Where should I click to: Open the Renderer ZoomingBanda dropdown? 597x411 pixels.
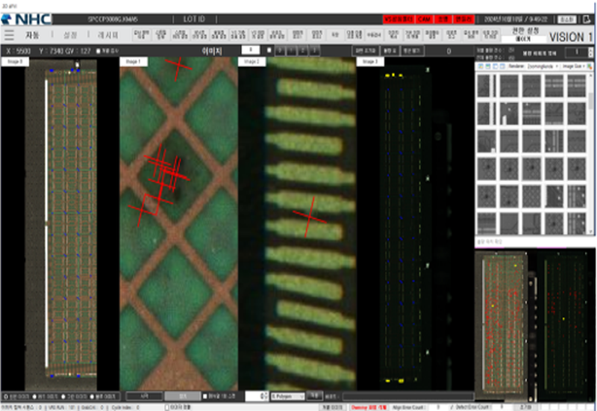coord(534,66)
